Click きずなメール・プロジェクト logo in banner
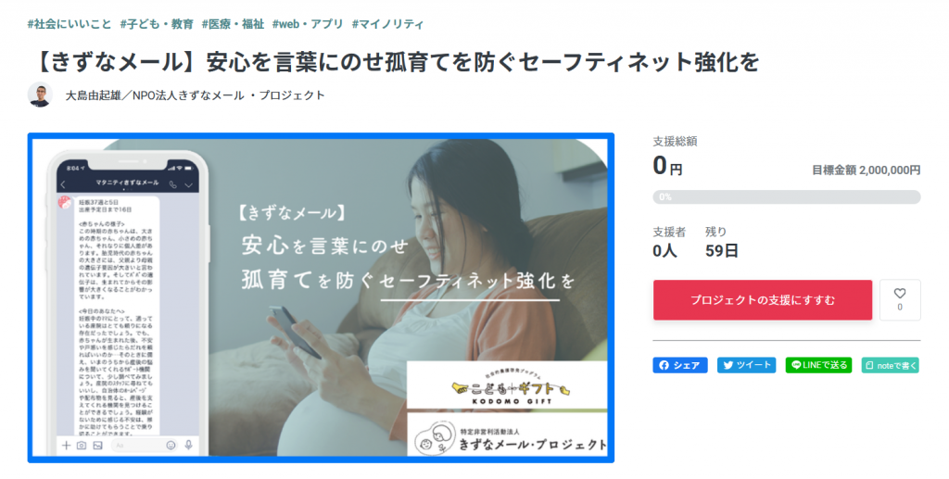The height and width of the screenshot is (479, 949). [507, 438]
